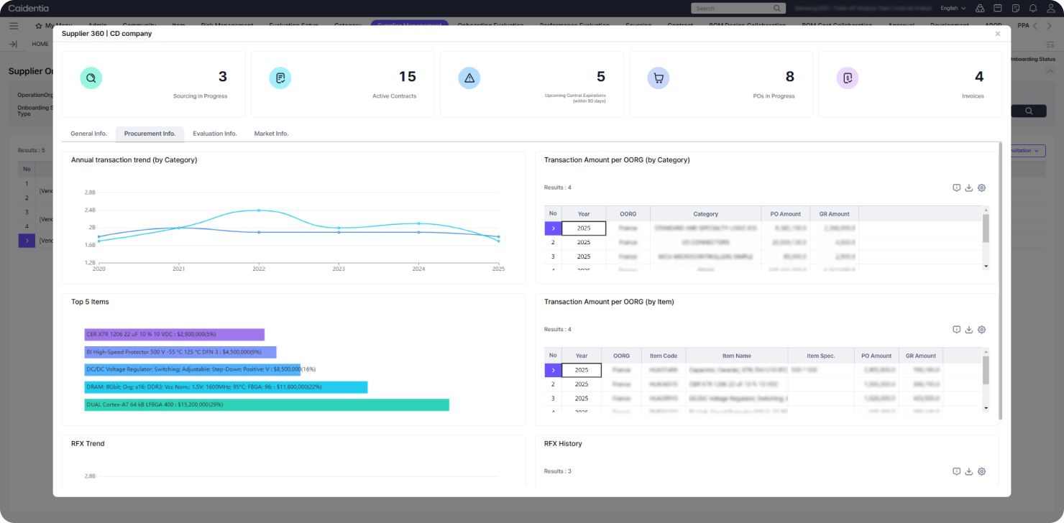Open notifications bell in top bar

point(1032,8)
